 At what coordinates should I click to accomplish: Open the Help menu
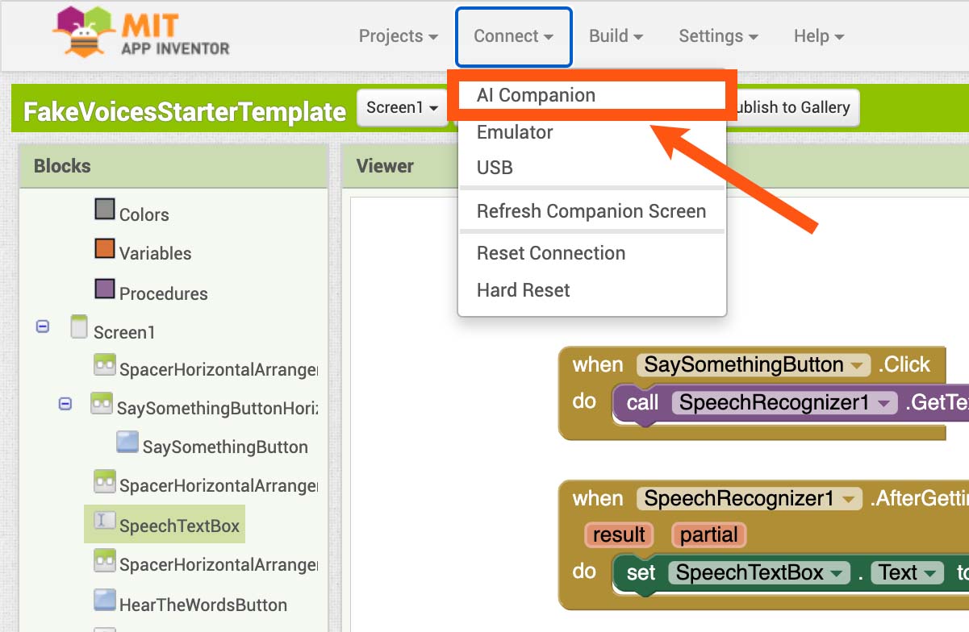pos(819,36)
